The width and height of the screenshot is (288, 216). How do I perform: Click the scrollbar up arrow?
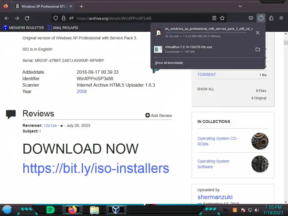point(286,34)
